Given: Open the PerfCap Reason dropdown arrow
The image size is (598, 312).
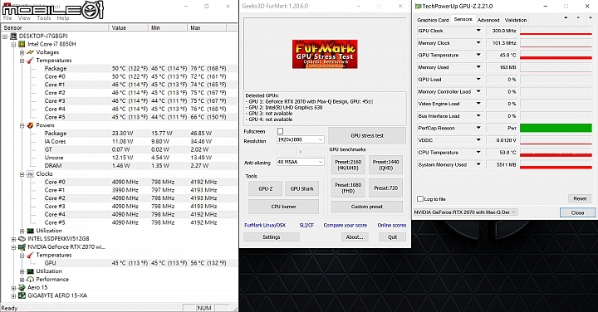Looking at the screenshot, I should [478, 128].
